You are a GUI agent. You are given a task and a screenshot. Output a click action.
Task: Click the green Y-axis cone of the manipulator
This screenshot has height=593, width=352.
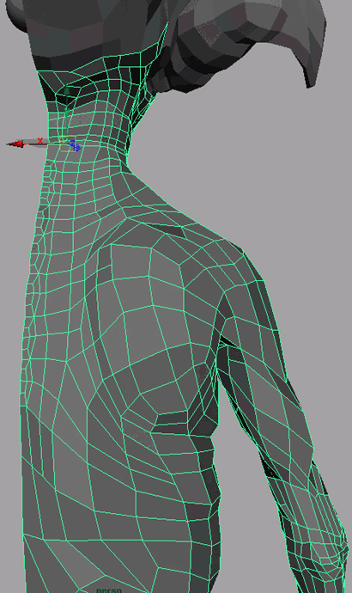[x=67, y=91]
